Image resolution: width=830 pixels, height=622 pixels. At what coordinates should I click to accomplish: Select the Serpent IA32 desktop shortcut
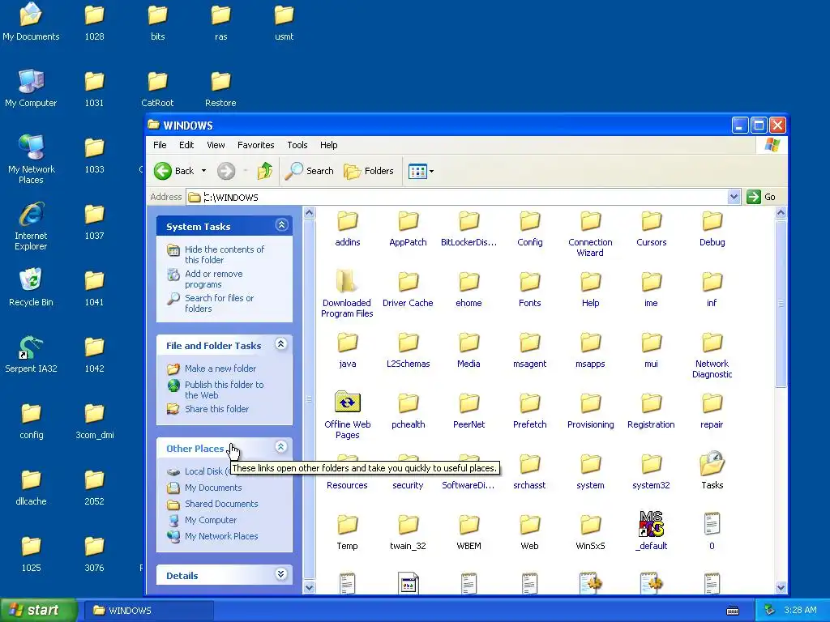click(31, 355)
